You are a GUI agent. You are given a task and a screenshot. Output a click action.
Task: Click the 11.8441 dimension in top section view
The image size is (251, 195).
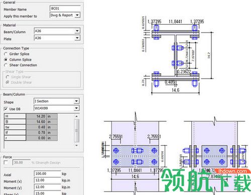coord(175,22)
